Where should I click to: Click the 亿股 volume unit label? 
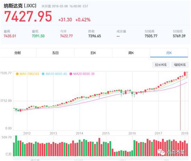click(9, 154)
